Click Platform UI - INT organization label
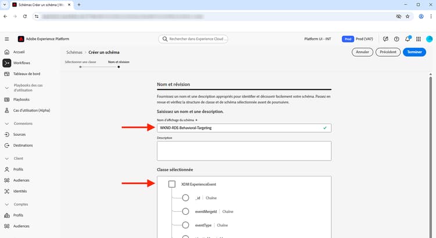436x238 pixels. 317,39
